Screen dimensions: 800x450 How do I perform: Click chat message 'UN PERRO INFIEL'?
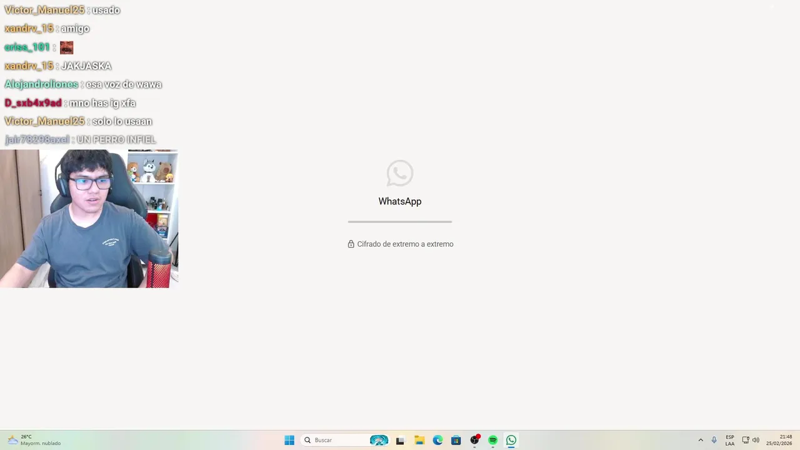pyautogui.click(x=116, y=140)
